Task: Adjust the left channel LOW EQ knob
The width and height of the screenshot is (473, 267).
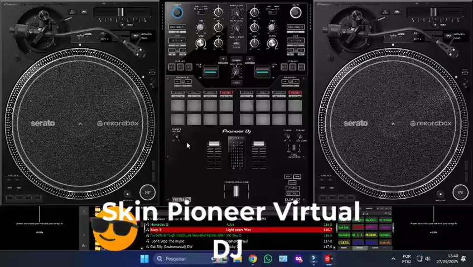Action: click(x=218, y=43)
